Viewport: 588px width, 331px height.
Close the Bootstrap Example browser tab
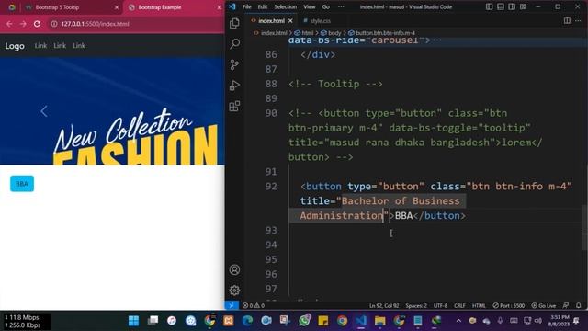click(x=220, y=7)
